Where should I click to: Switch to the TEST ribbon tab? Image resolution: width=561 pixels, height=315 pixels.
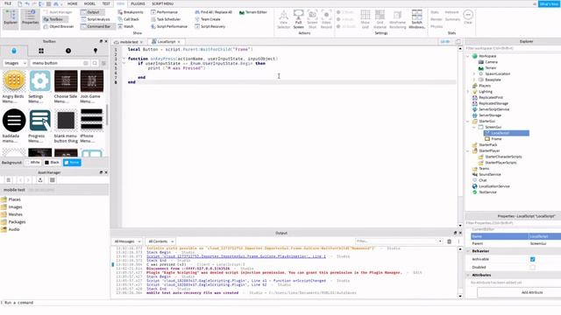[106, 3]
